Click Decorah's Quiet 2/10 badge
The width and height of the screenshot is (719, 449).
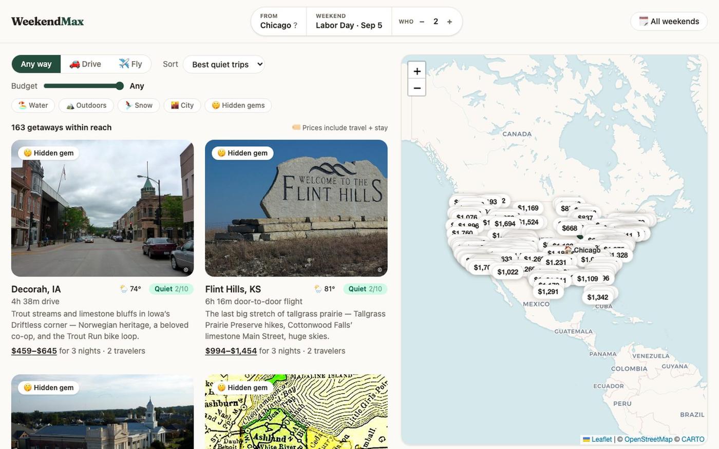172,289
